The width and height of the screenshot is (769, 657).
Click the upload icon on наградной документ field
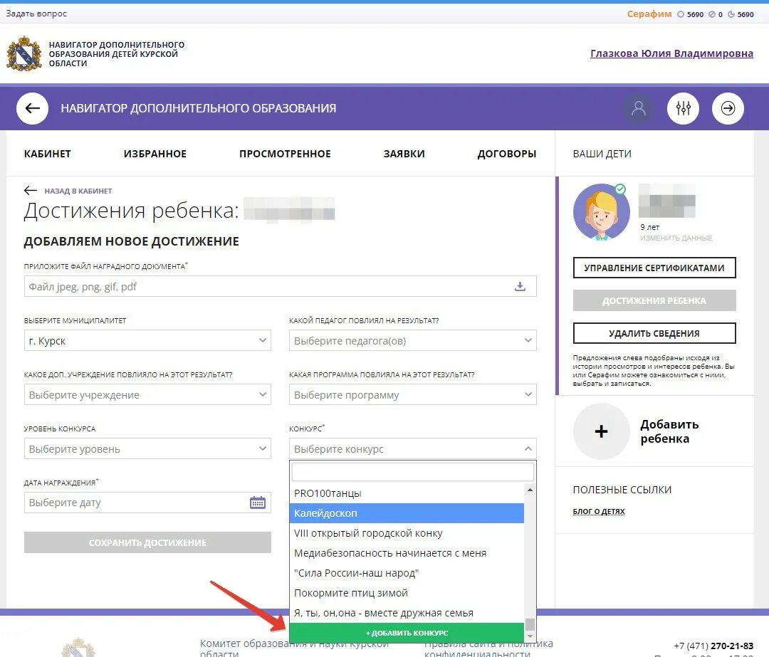[520, 286]
